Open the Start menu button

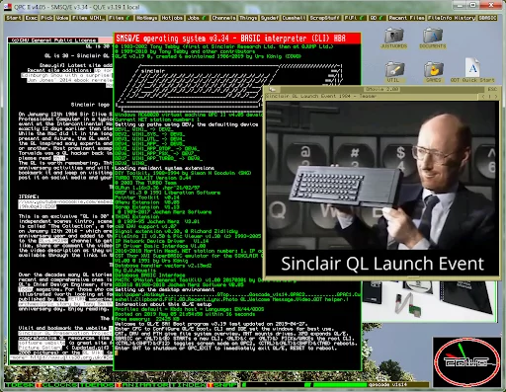coord(14,18)
